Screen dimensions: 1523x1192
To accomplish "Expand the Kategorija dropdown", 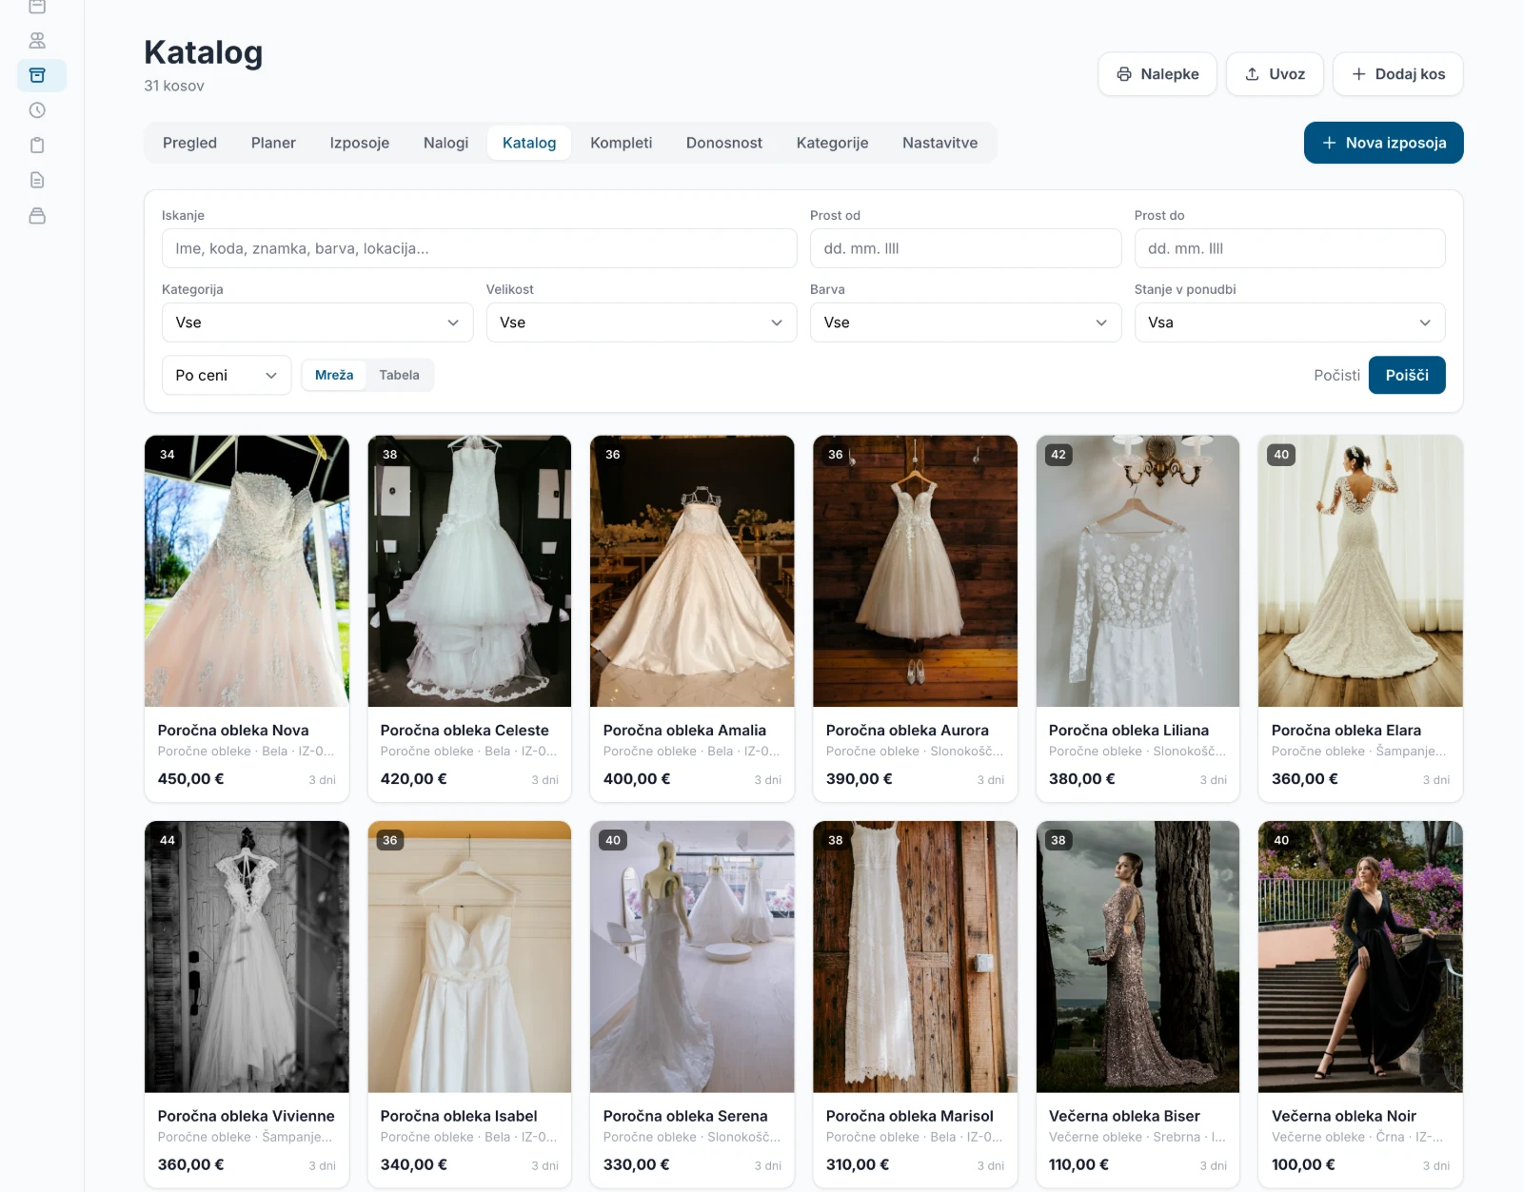I will (317, 322).
